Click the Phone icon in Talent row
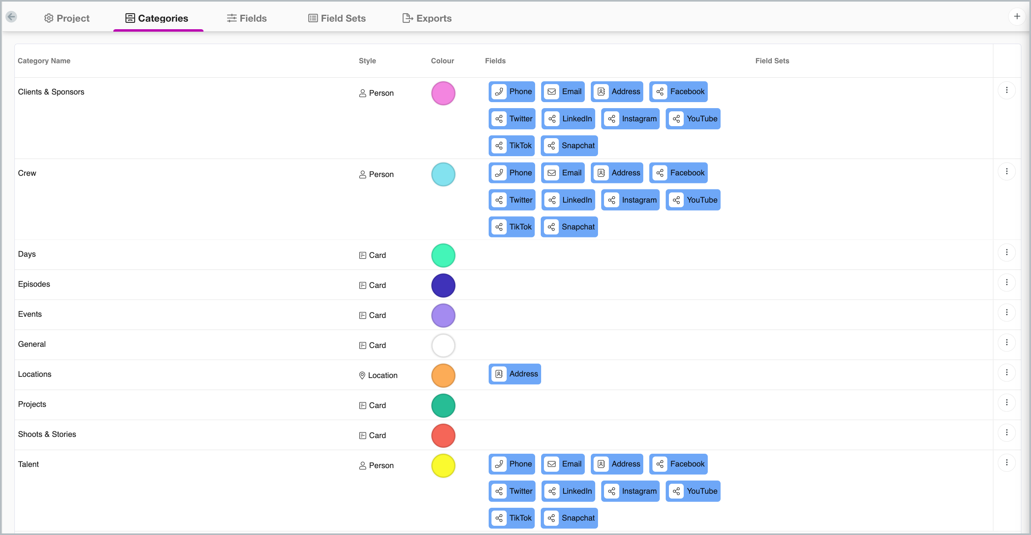 point(499,464)
